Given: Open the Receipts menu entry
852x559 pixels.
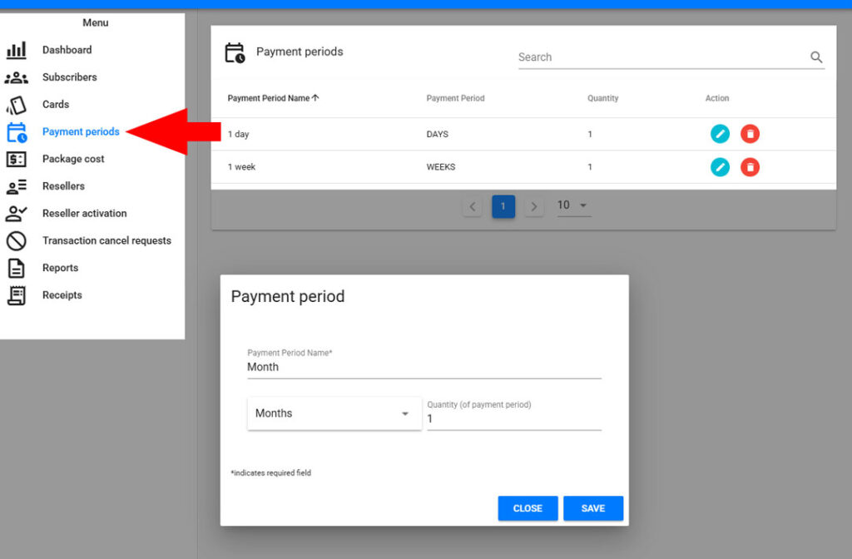Looking at the screenshot, I should click(x=62, y=295).
